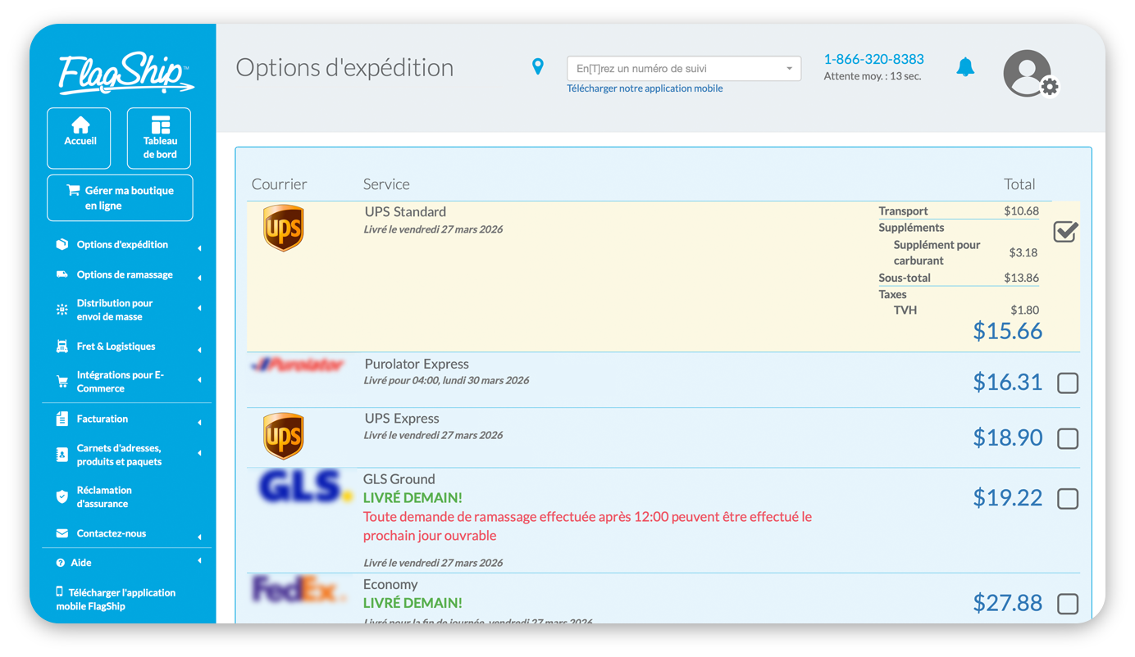The height and width of the screenshot is (657, 1135).
Task: Click the GLS Ground service name
Action: click(399, 479)
